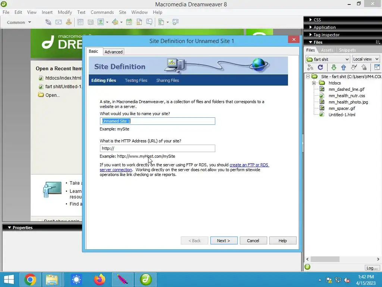Open the Common insert category dropdown
Screen dimensions: 382x287
point(19,22)
